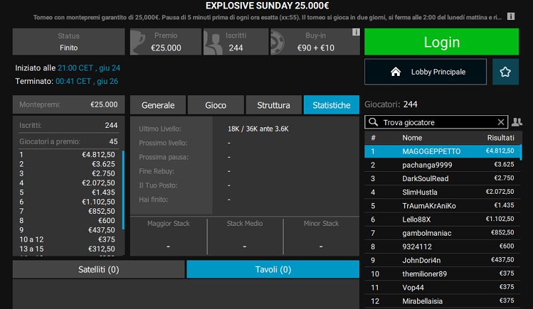The image size is (533, 309).
Task: Click the end time 00:41 CET, giu 26
Action: [x=87, y=81]
